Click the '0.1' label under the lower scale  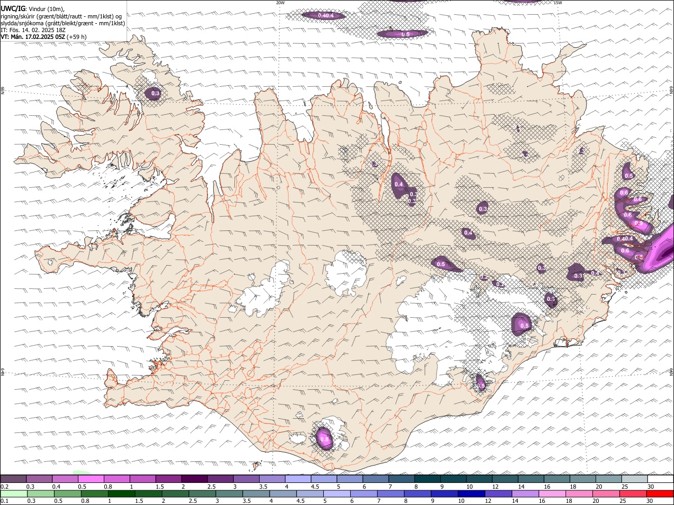5,501
